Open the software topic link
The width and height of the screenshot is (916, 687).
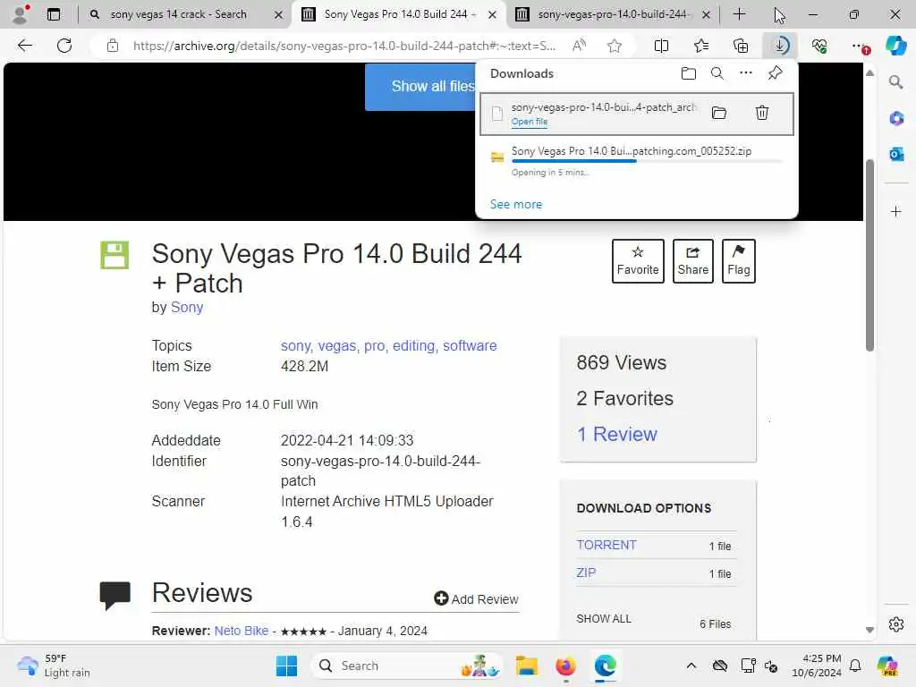pyautogui.click(x=470, y=346)
